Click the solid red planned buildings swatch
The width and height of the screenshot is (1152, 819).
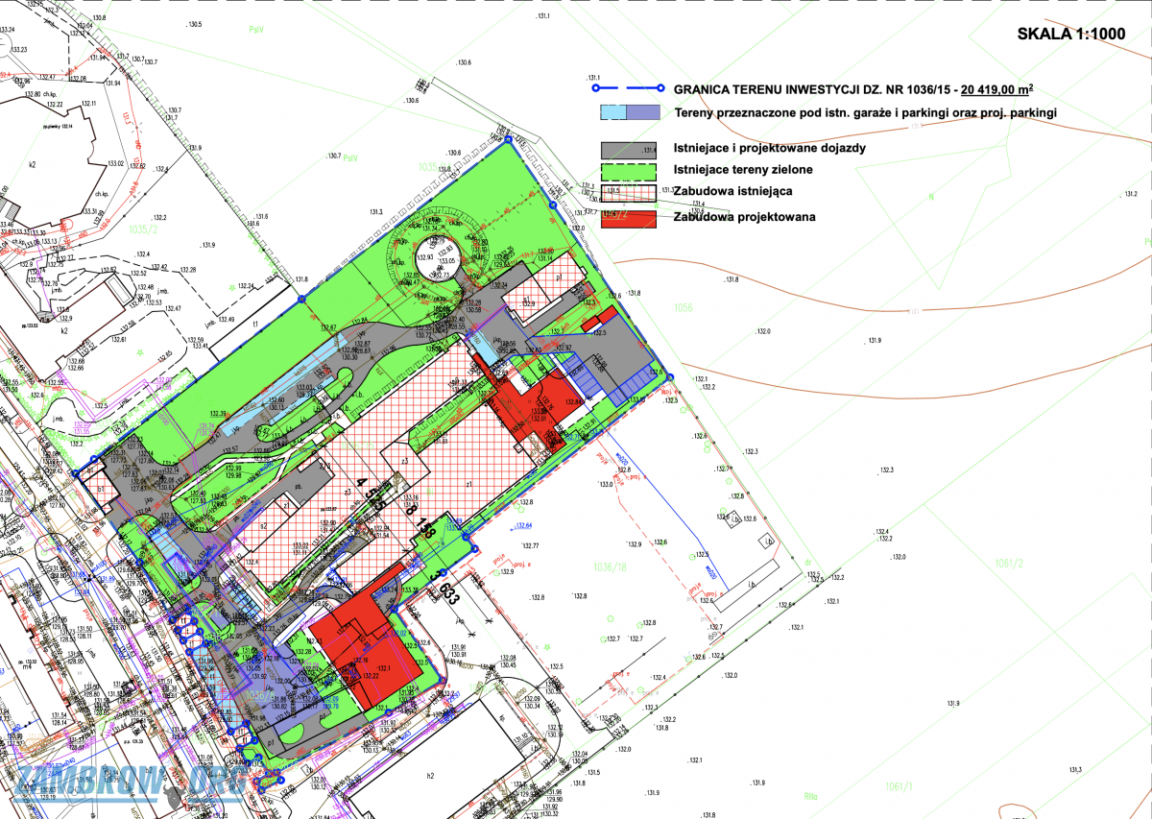pos(628,218)
